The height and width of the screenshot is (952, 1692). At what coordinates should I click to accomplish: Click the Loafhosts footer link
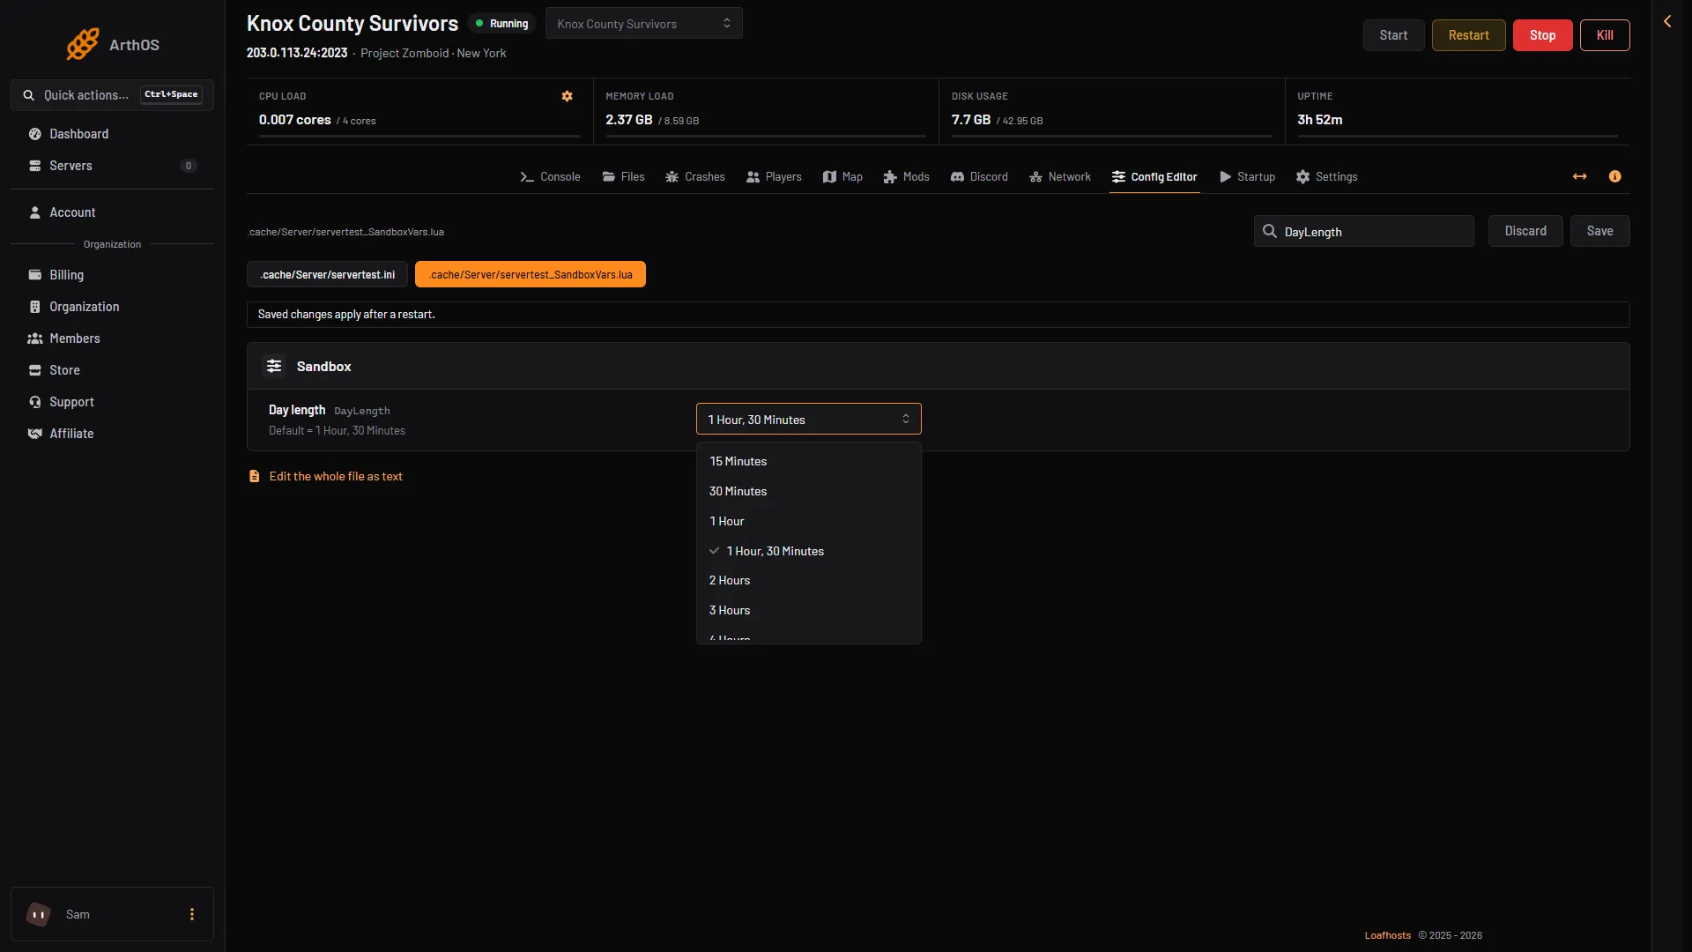[1387, 935]
